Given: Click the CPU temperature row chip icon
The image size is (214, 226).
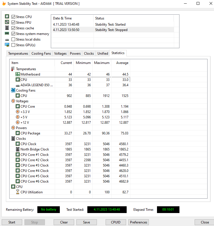Looking at the screenshot, I should 17,79.
